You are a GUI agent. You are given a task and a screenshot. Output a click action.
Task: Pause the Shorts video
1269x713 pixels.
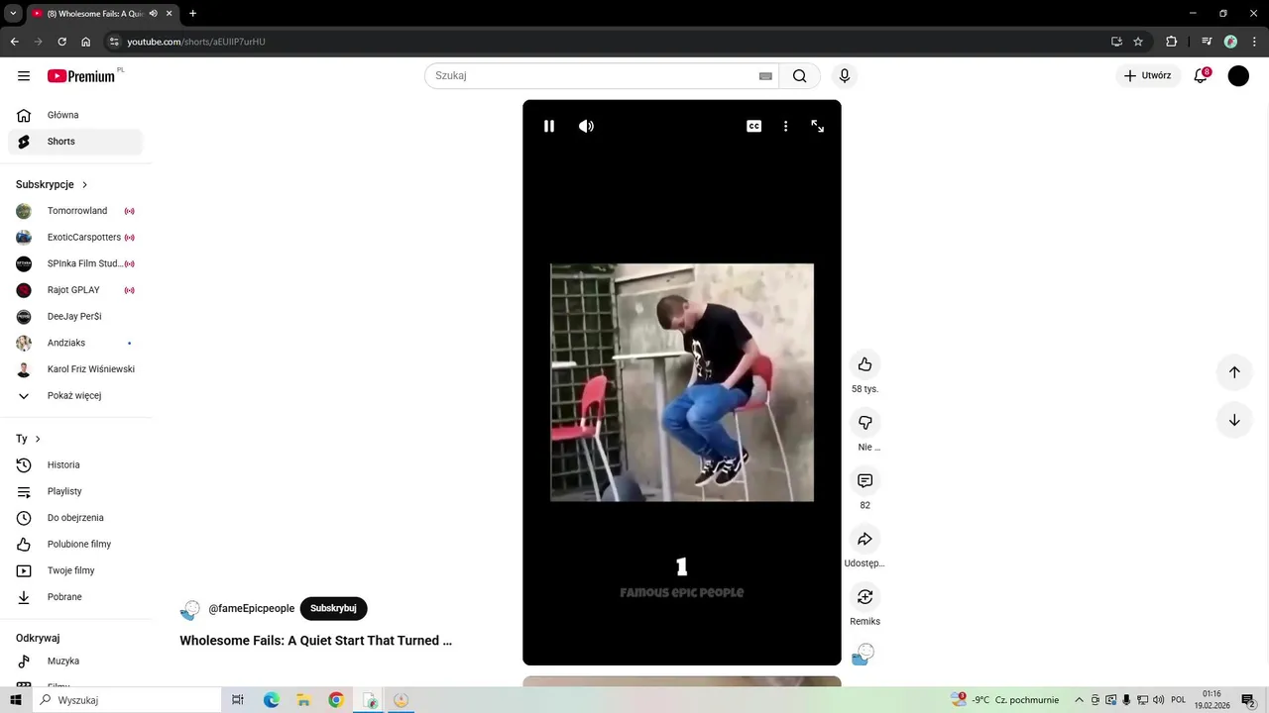click(549, 126)
